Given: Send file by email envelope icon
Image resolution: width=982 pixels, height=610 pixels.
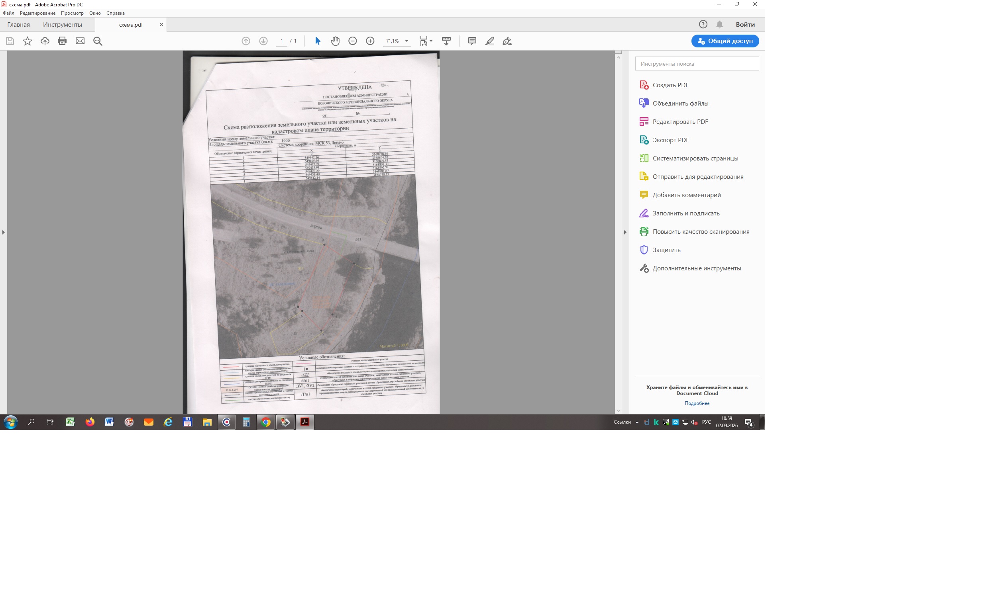Looking at the screenshot, I should point(80,41).
